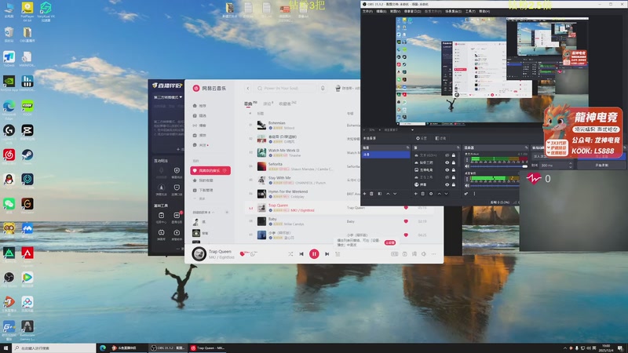Click the filters button above OBS scenes

pos(440,138)
